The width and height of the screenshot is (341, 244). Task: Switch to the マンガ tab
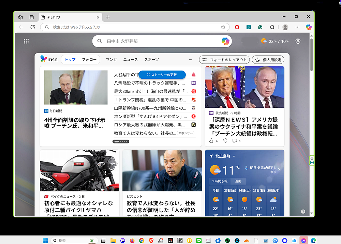(112, 60)
